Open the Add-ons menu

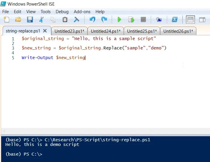tap(82, 12)
